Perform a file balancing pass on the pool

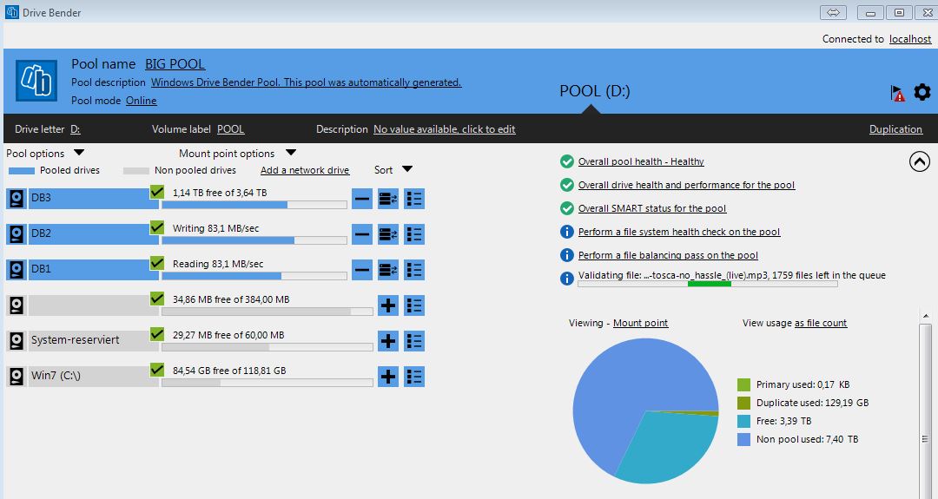click(x=668, y=255)
